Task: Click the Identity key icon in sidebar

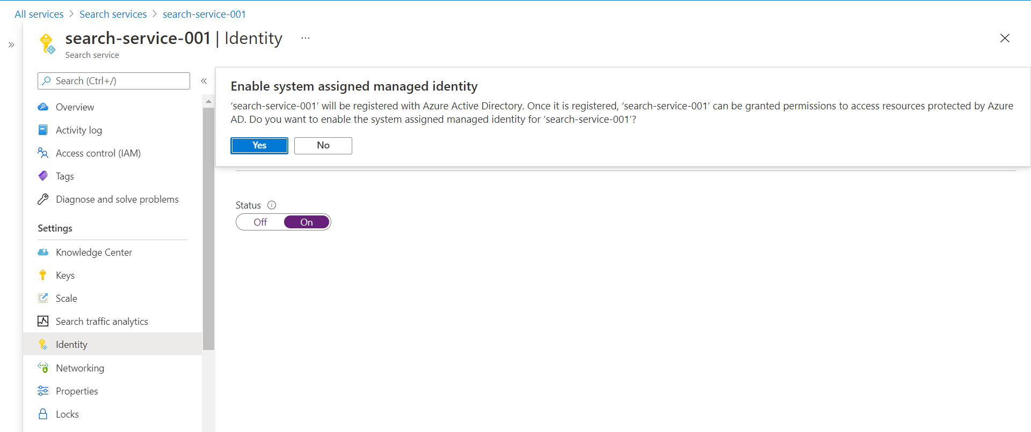Action: 43,344
